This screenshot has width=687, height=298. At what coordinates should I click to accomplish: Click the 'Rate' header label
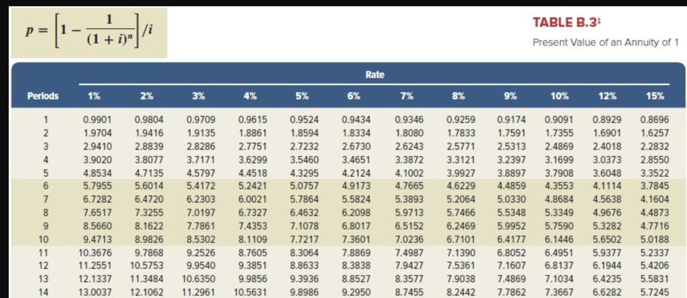coord(374,75)
